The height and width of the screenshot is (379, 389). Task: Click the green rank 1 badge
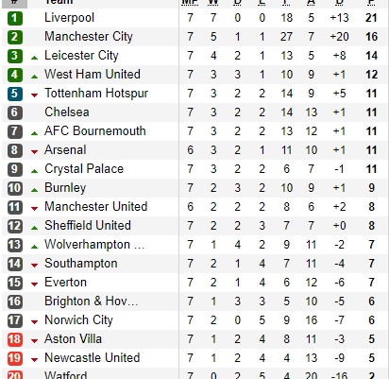15,18
